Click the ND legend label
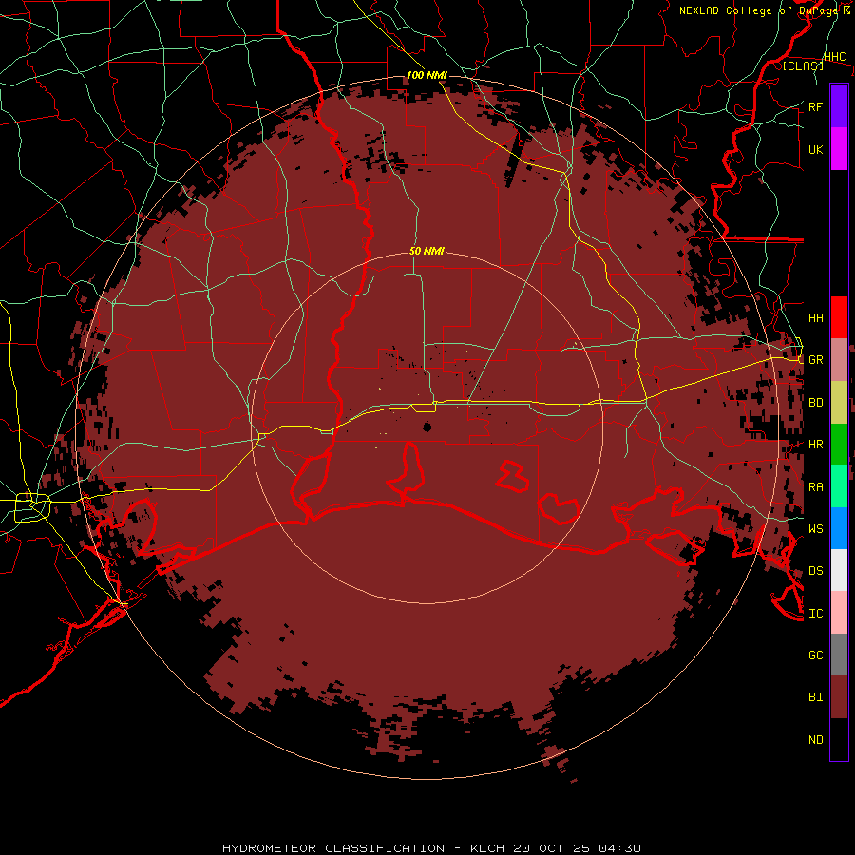 (x=815, y=740)
